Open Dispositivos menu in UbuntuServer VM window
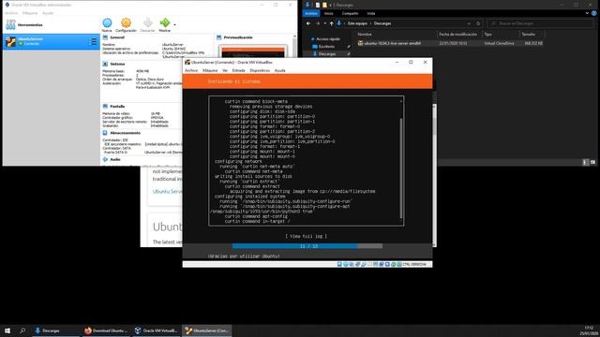The height and width of the screenshot is (337, 600). [x=260, y=70]
